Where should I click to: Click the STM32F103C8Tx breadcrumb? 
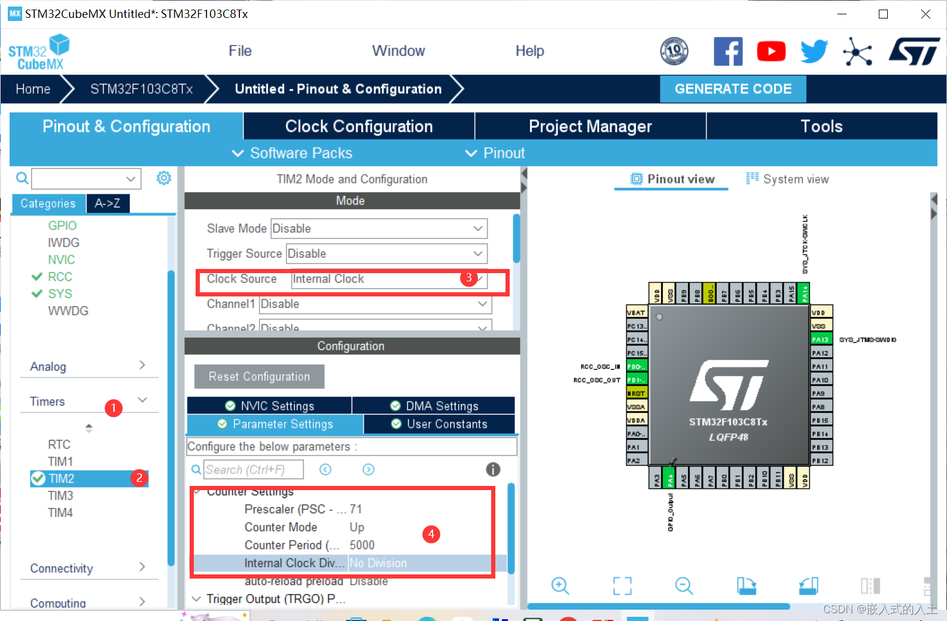141,89
